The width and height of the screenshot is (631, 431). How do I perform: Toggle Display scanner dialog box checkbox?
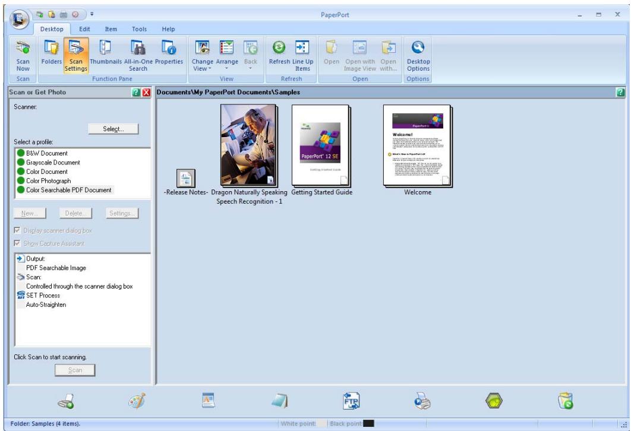click(x=17, y=230)
